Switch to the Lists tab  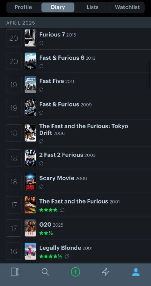pos(92,7)
